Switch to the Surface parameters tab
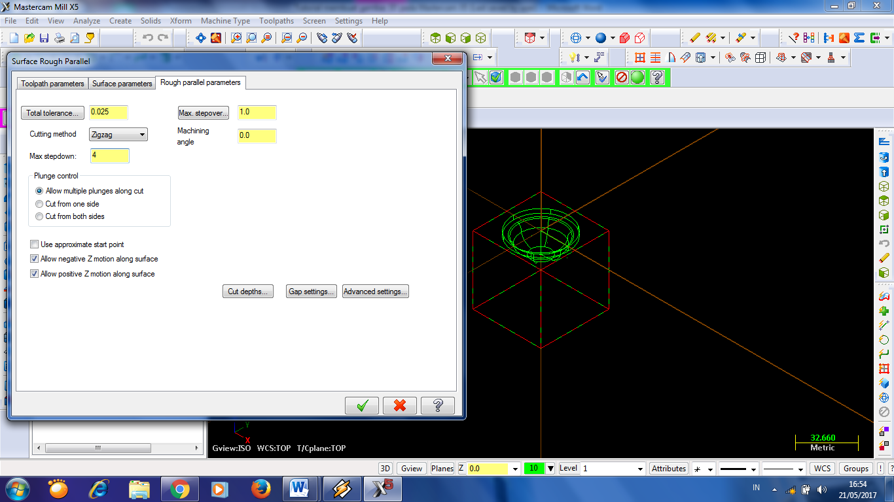The height and width of the screenshot is (502, 894). pos(122,84)
